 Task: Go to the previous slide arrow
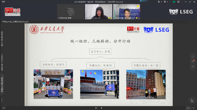pos(96,108)
